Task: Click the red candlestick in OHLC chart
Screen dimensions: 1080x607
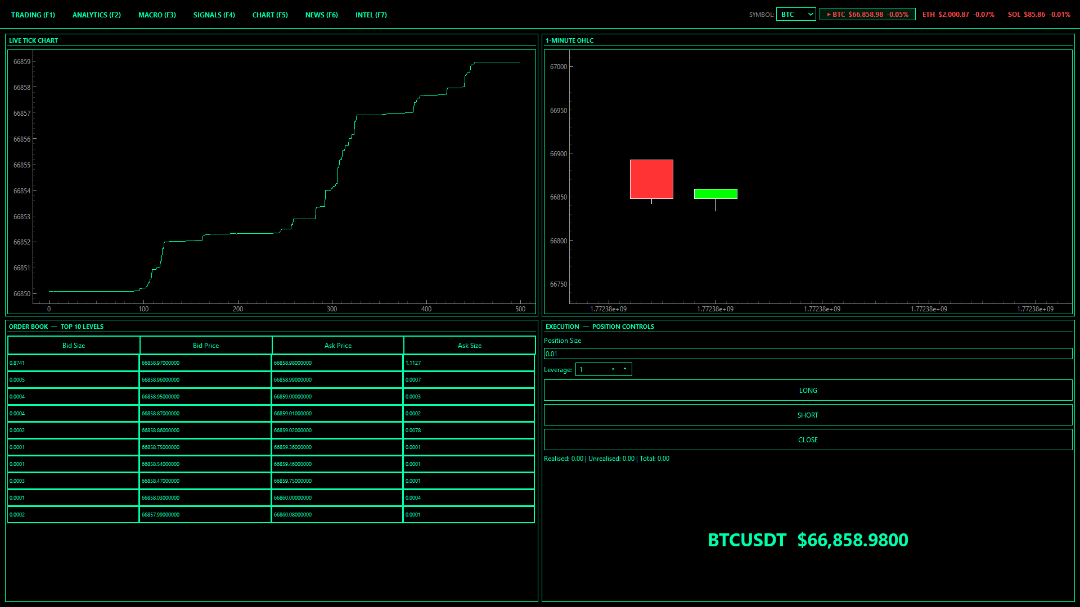Action: 651,179
